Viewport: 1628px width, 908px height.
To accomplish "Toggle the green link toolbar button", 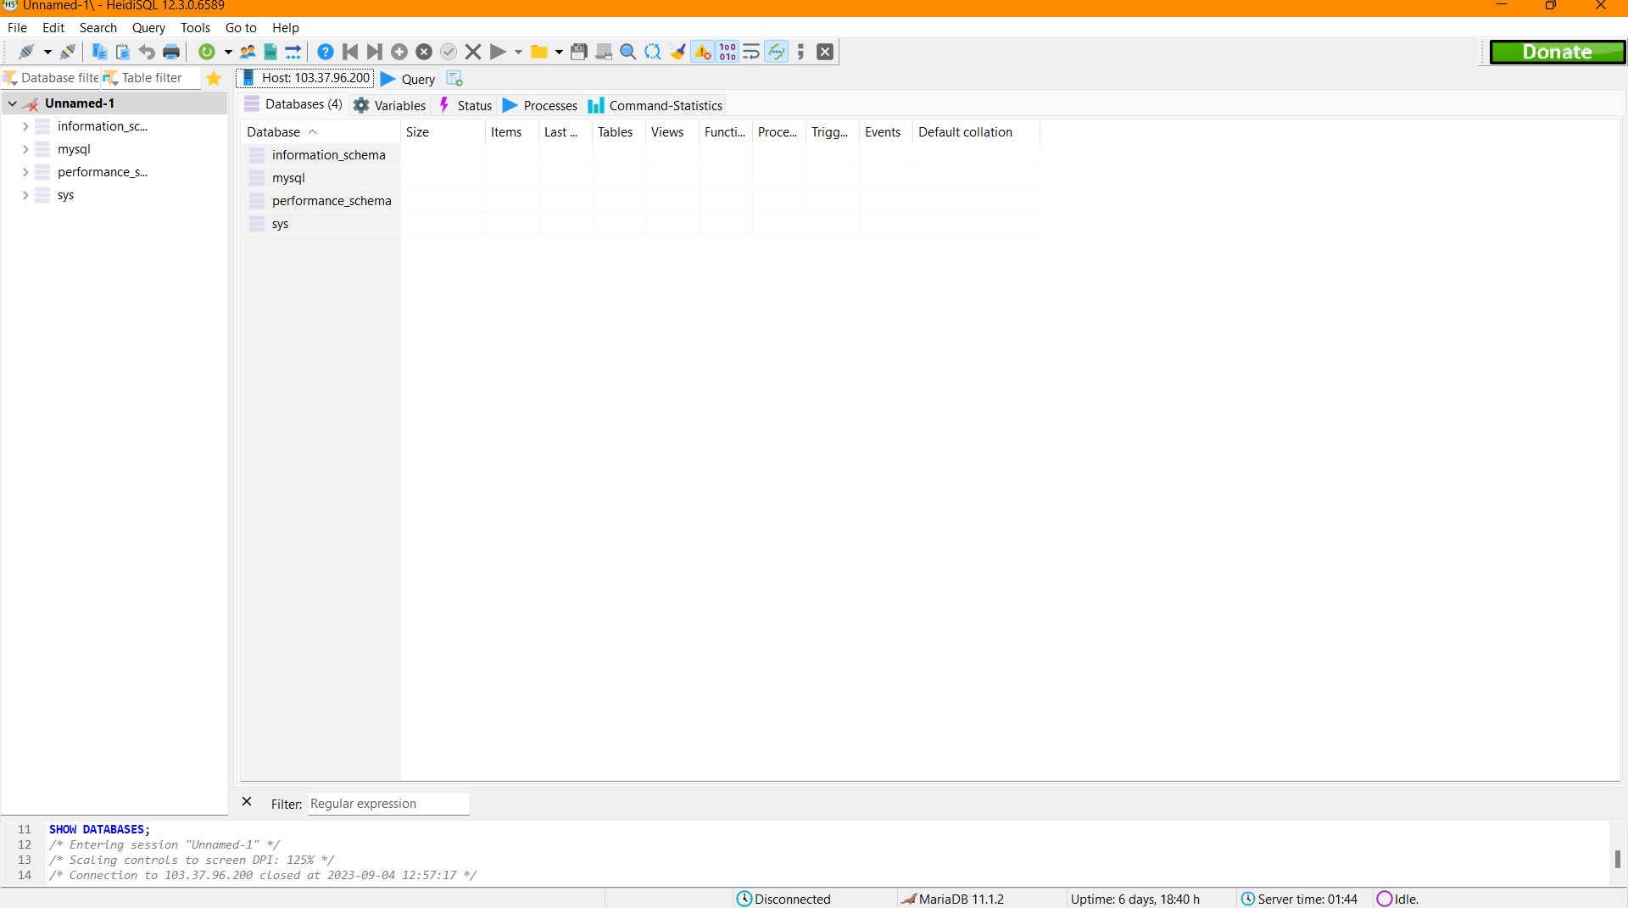I will [x=776, y=52].
